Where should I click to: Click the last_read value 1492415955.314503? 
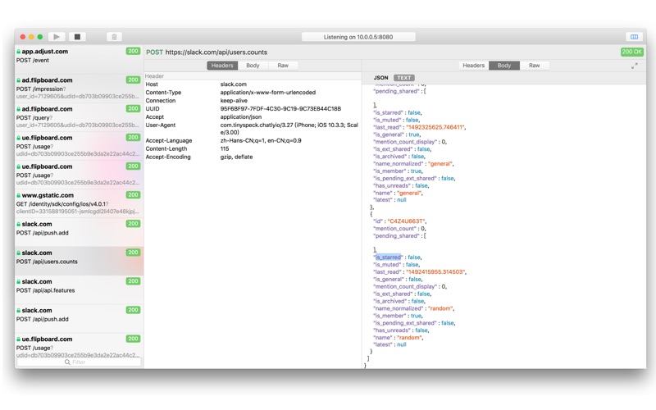435,272
